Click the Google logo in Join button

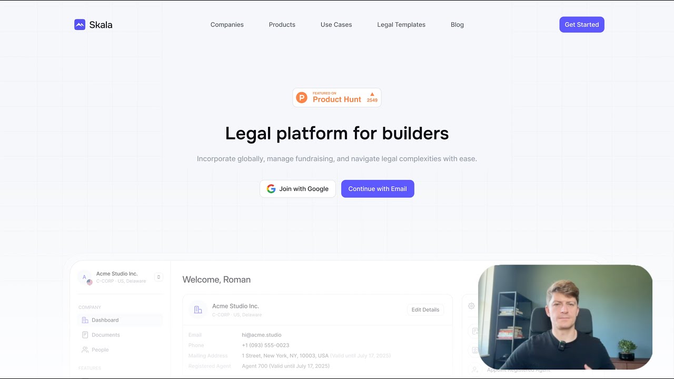(x=271, y=189)
